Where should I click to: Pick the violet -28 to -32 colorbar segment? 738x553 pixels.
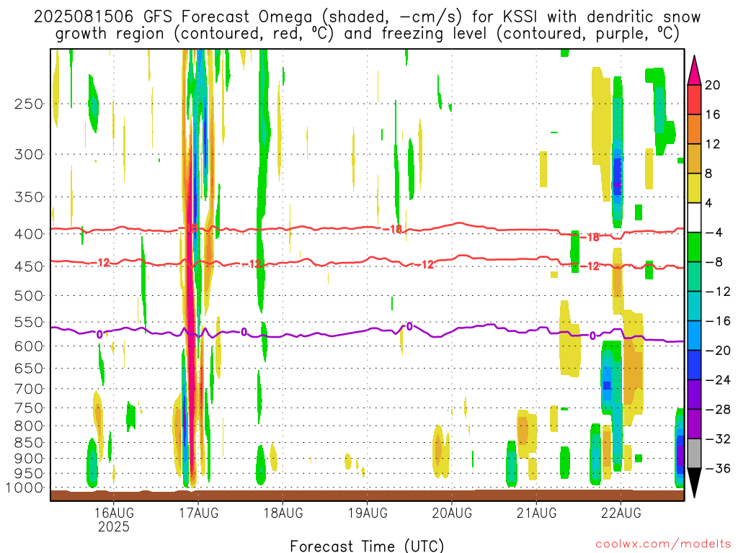(694, 424)
